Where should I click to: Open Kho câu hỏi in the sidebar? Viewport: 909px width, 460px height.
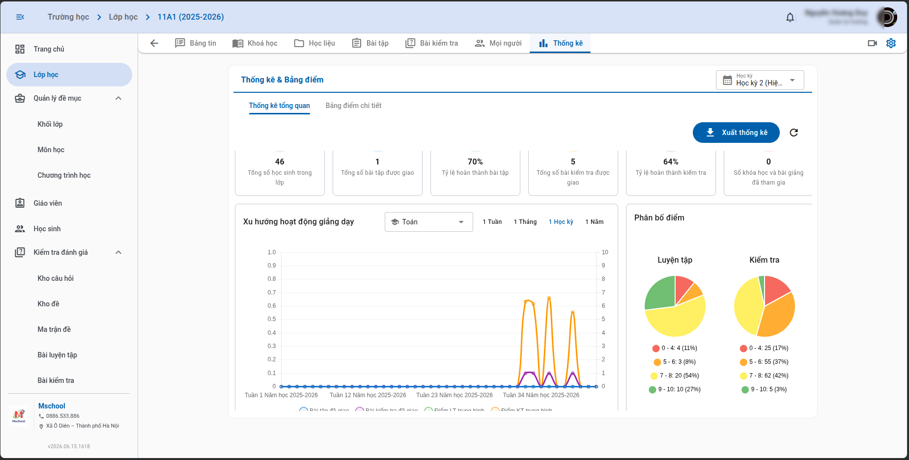pos(56,278)
